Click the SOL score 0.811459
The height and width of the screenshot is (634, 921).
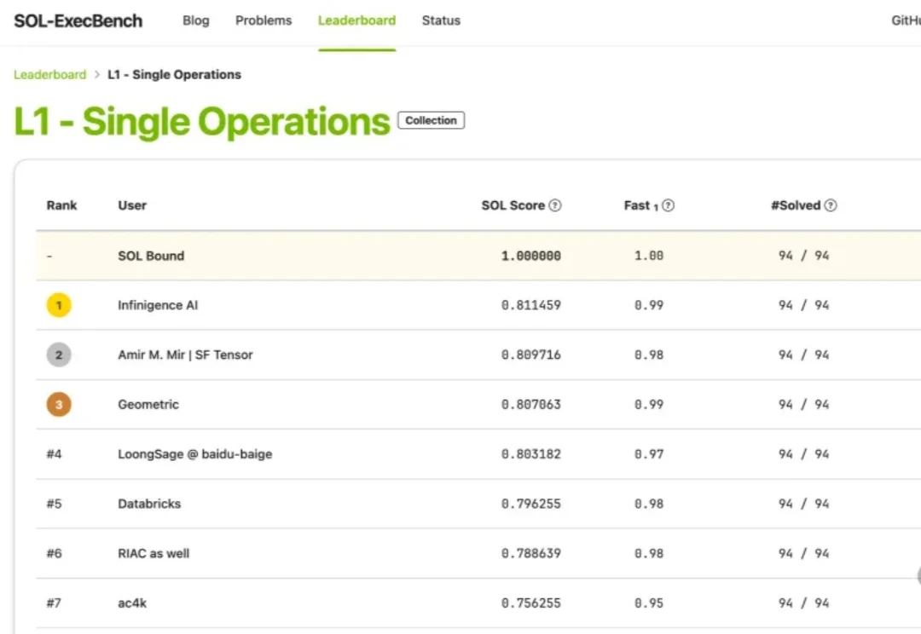point(531,305)
